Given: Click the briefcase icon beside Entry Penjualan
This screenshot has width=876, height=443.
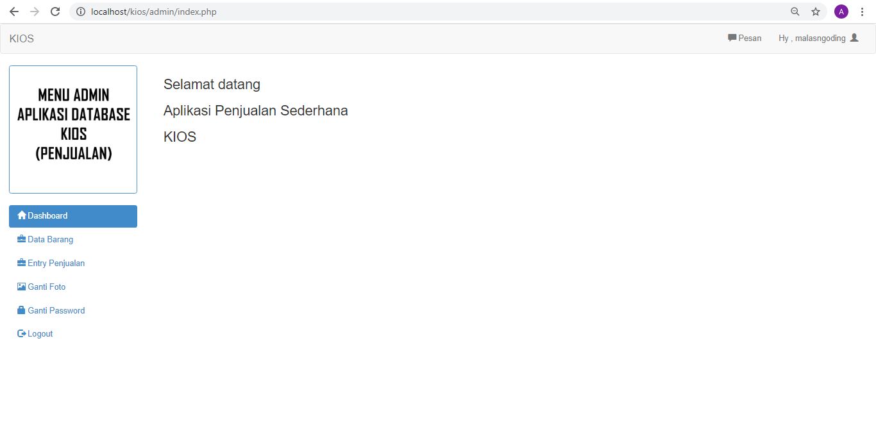Looking at the screenshot, I should click(x=22, y=263).
